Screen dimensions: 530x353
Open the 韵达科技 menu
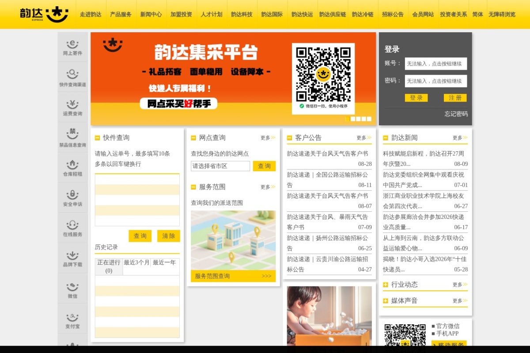tap(242, 14)
